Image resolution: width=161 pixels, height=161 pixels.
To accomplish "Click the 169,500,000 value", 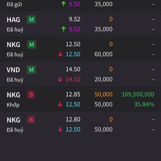I will pos(138,94).
